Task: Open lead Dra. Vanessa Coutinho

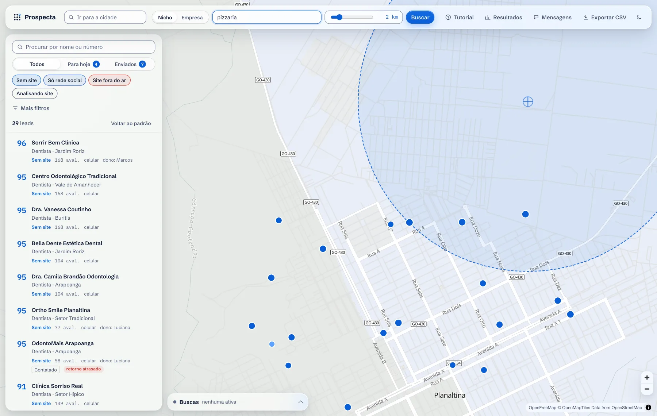Action: tap(84, 218)
